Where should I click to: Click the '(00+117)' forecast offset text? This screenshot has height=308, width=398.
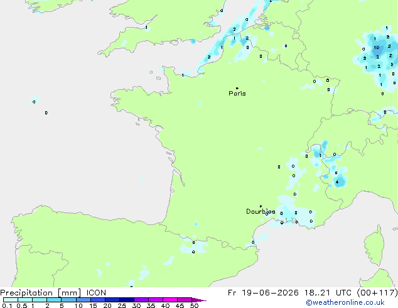(x=377, y=293)
